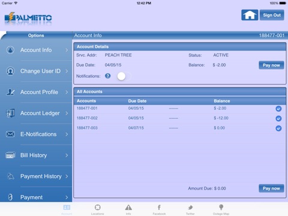
Task: Click the PEACH TREE service address
Action: 118,55
